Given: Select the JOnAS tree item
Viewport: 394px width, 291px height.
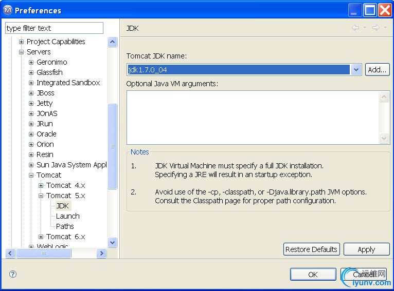Looking at the screenshot, I should coord(47,113).
